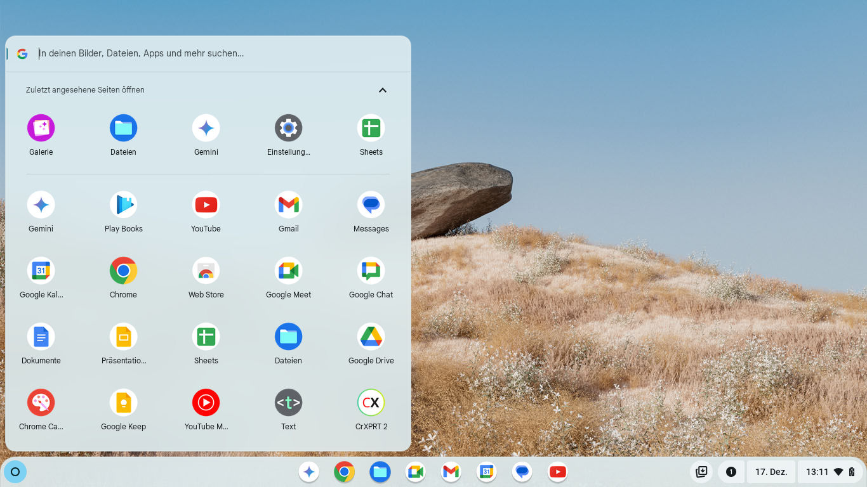Open the calendar via the '17. Dez.' button
This screenshot has width=867, height=487.
click(x=771, y=472)
